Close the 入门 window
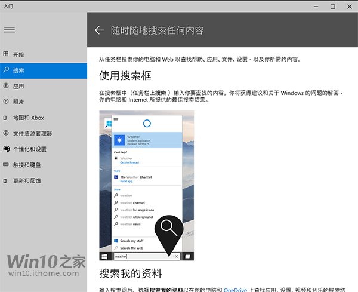This screenshot has height=292, width=358. (x=349, y=6)
